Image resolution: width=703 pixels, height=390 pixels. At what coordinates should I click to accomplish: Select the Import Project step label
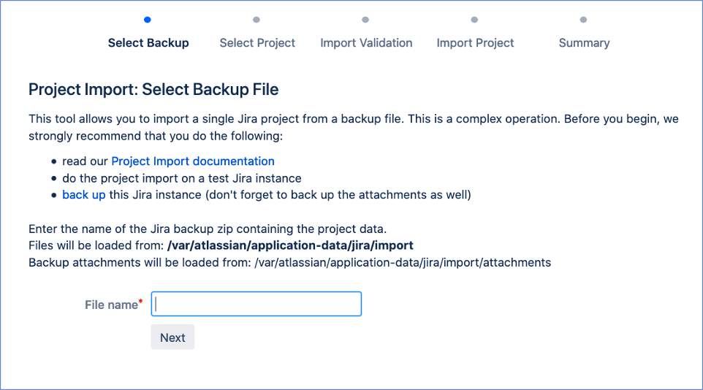point(475,42)
